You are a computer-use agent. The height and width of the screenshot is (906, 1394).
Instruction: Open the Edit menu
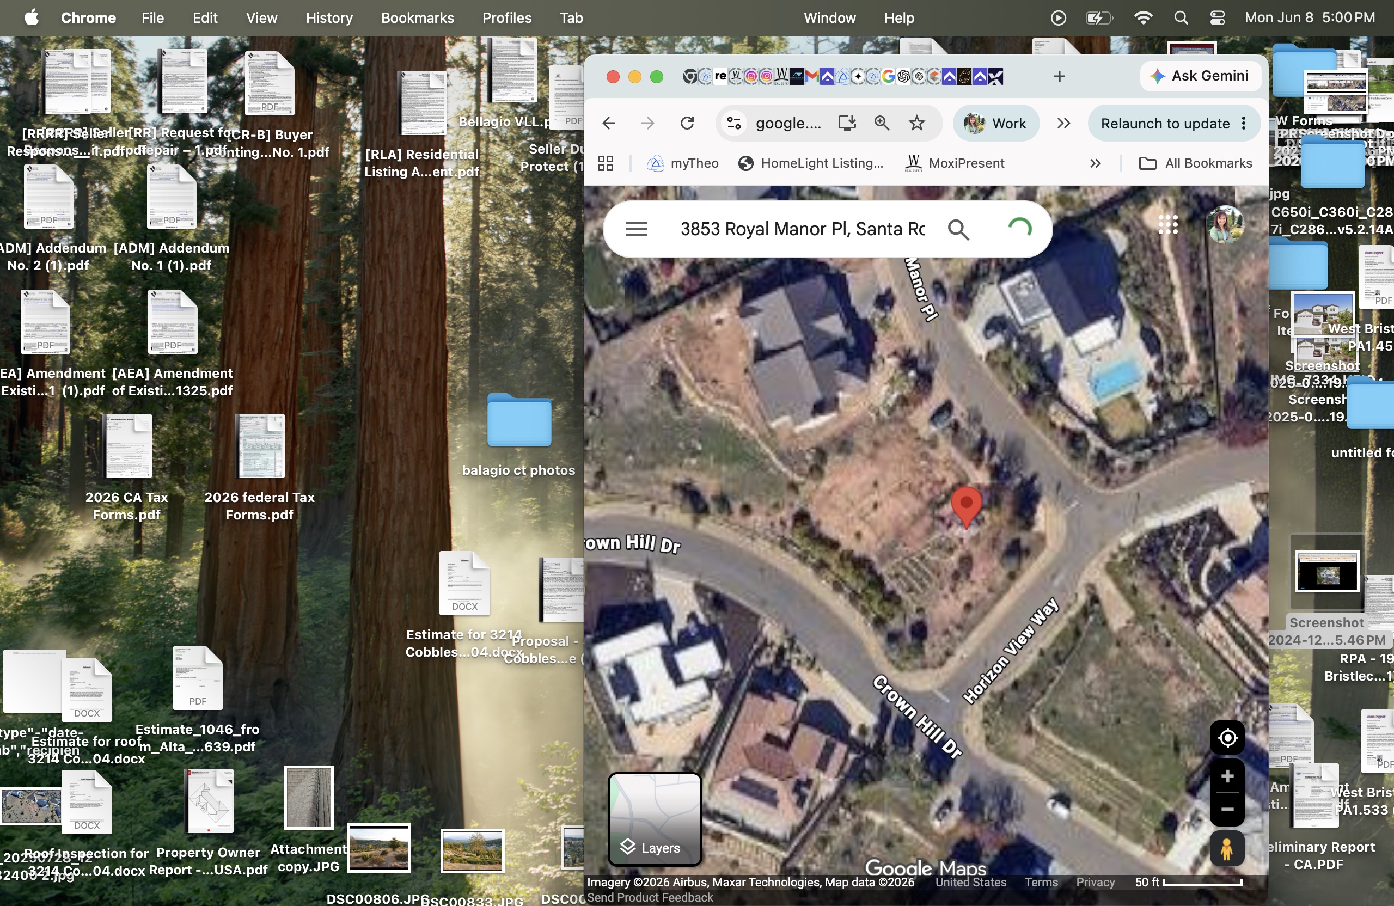click(x=205, y=17)
